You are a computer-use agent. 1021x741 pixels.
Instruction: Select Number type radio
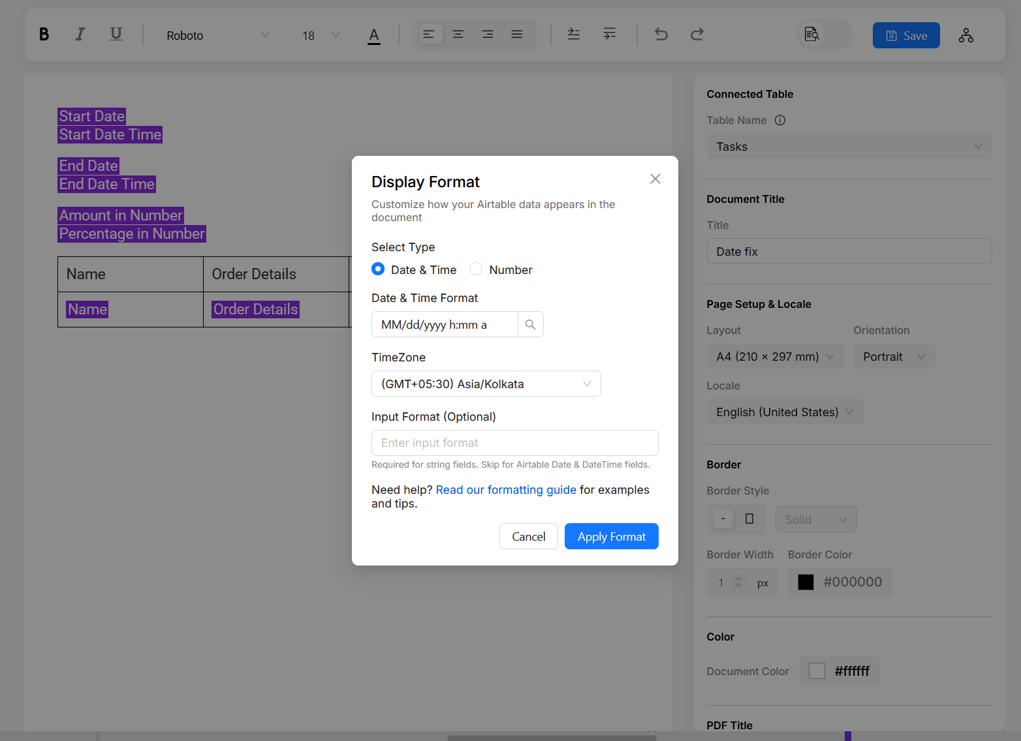point(476,269)
